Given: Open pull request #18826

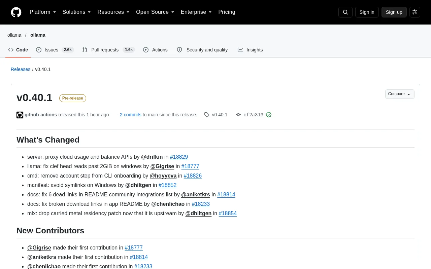Looking at the screenshot, I should coord(193,176).
